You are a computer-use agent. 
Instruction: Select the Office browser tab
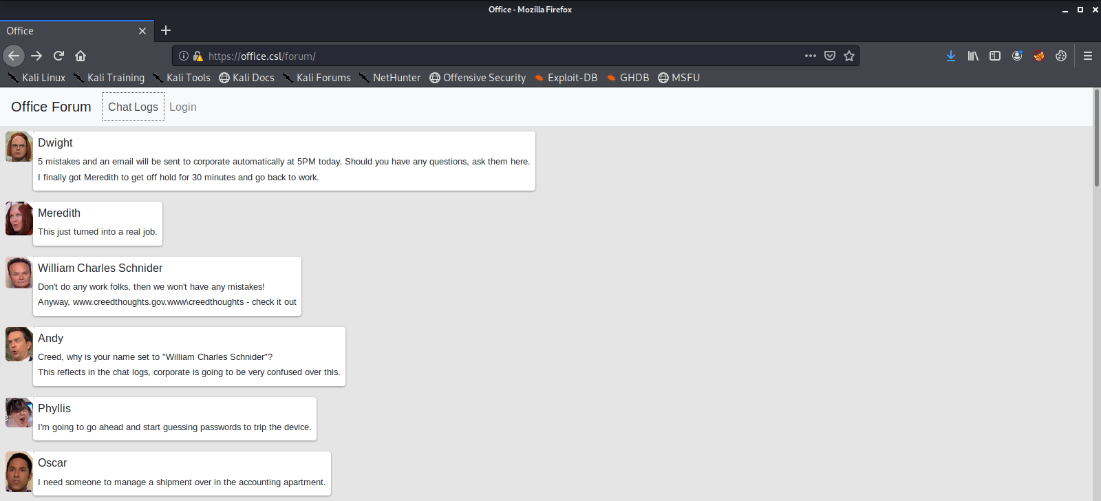click(x=77, y=31)
